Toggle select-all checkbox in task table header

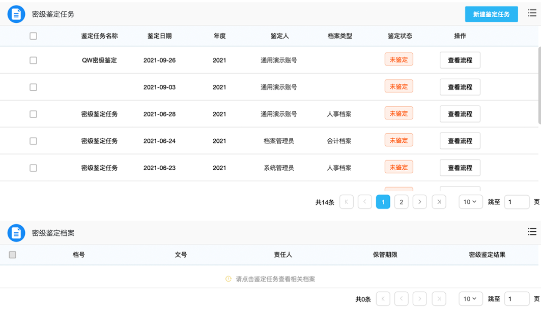tap(33, 36)
